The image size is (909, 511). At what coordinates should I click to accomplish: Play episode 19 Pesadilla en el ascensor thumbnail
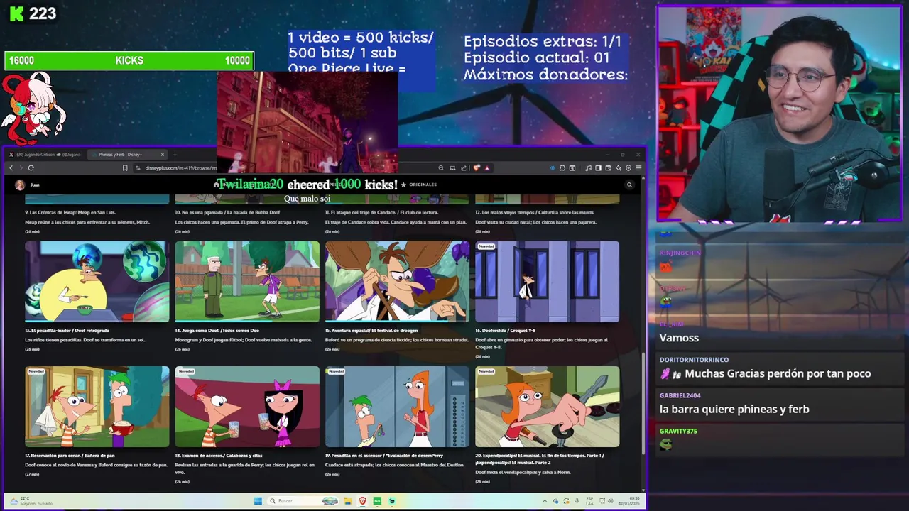(x=397, y=407)
